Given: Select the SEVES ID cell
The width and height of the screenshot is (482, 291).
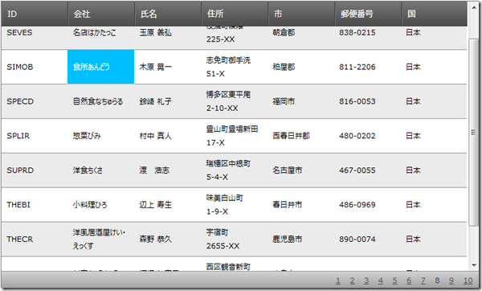Looking at the screenshot, I should coord(35,38).
